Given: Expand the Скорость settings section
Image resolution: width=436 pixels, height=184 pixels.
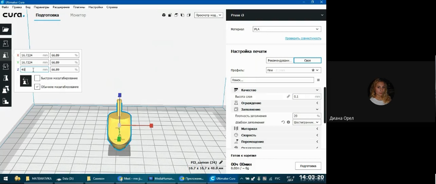Looking at the screenshot, I should pos(276,135).
